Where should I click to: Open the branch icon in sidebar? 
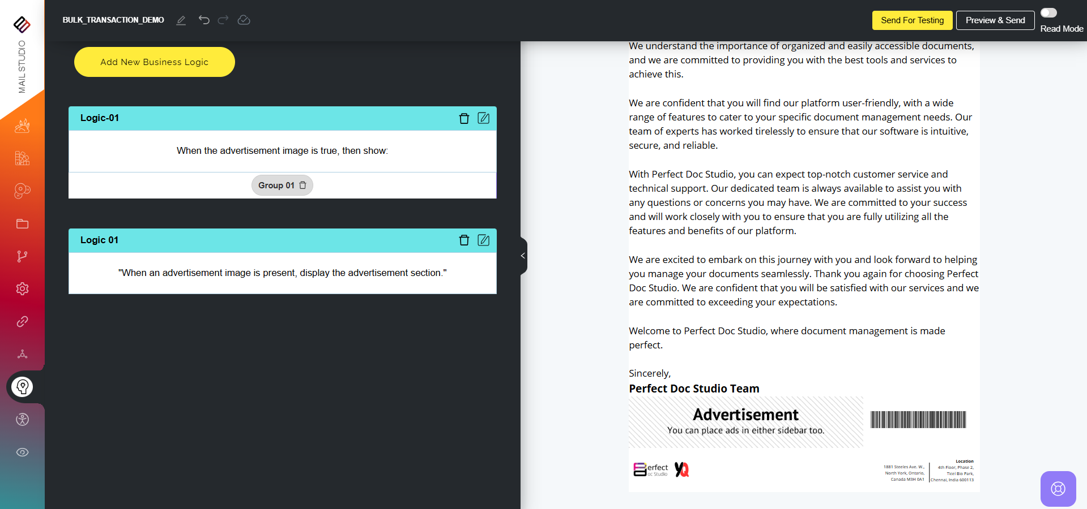tap(22, 256)
